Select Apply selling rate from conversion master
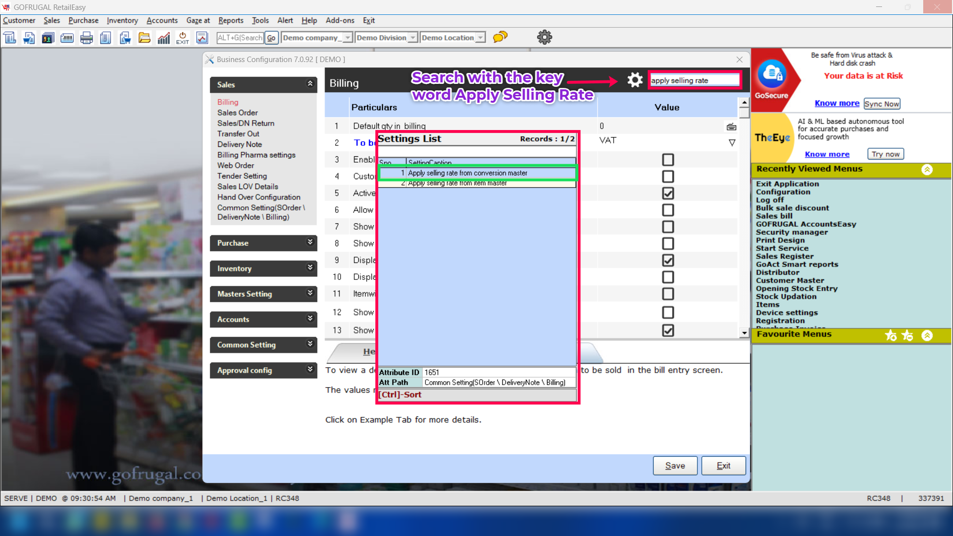Screen dimensions: 953x536 467,173
